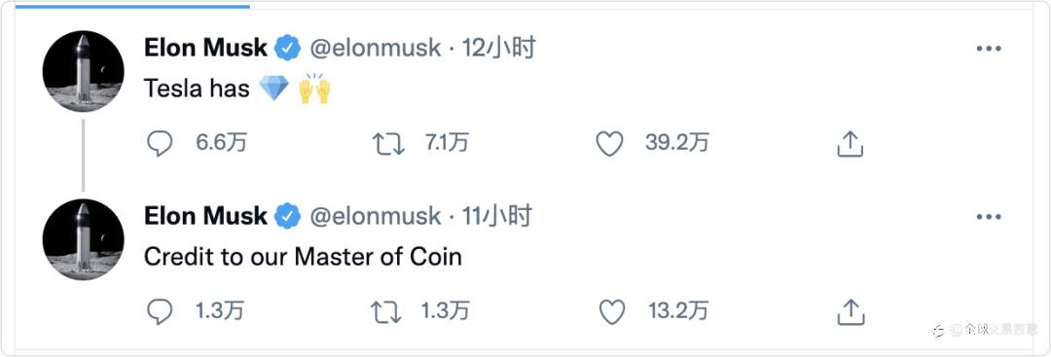Open more options on the first tweet
1051x357 pixels.
988,49
